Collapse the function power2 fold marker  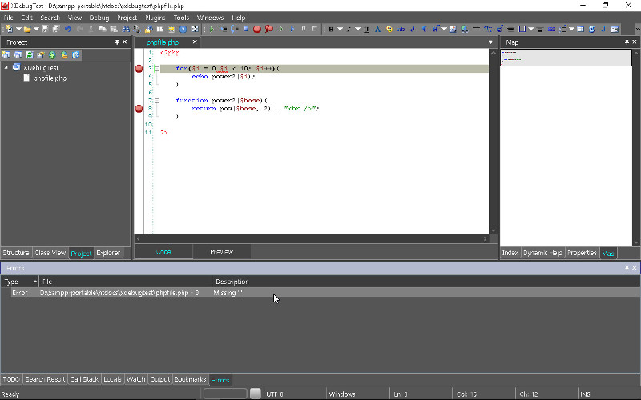click(x=157, y=101)
